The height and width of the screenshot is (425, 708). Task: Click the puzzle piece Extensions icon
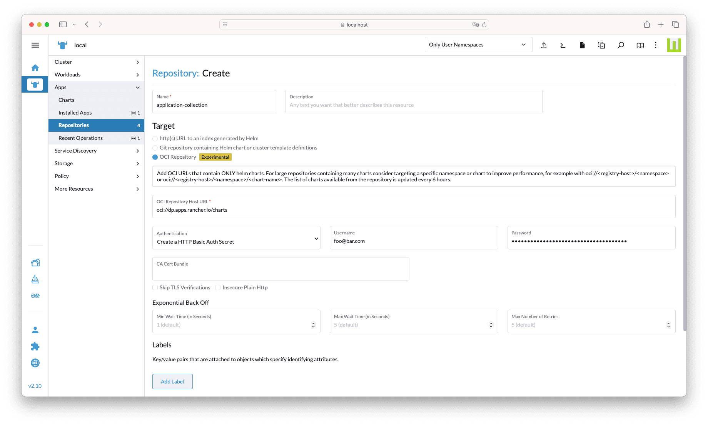[x=35, y=346]
